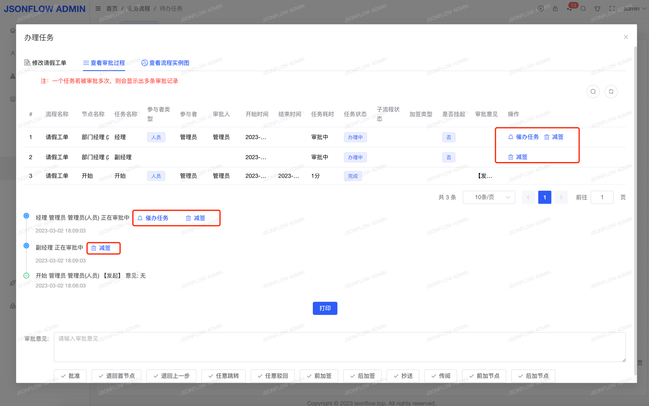The width and height of the screenshot is (649, 406).
Task: Click the lock screen icon in header
Action: (555, 8)
